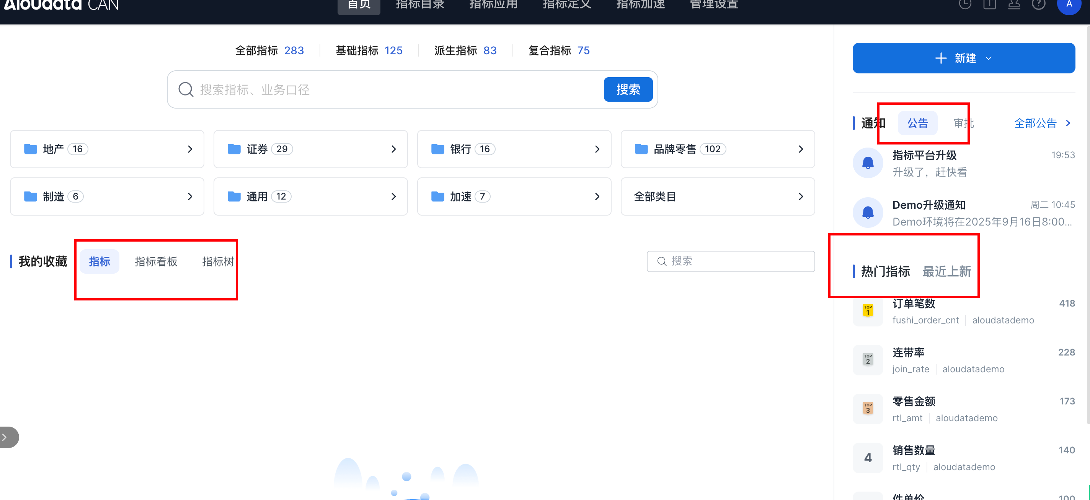Open the 新建 dropdown button
Image resolution: width=1090 pixels, height=500 pixels.
coord(963,58)
